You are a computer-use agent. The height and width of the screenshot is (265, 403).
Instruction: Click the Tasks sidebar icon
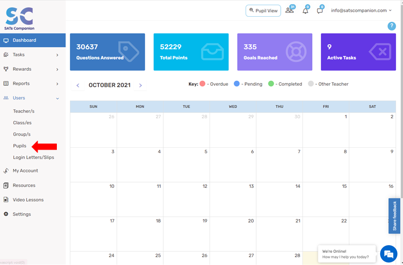6,55
